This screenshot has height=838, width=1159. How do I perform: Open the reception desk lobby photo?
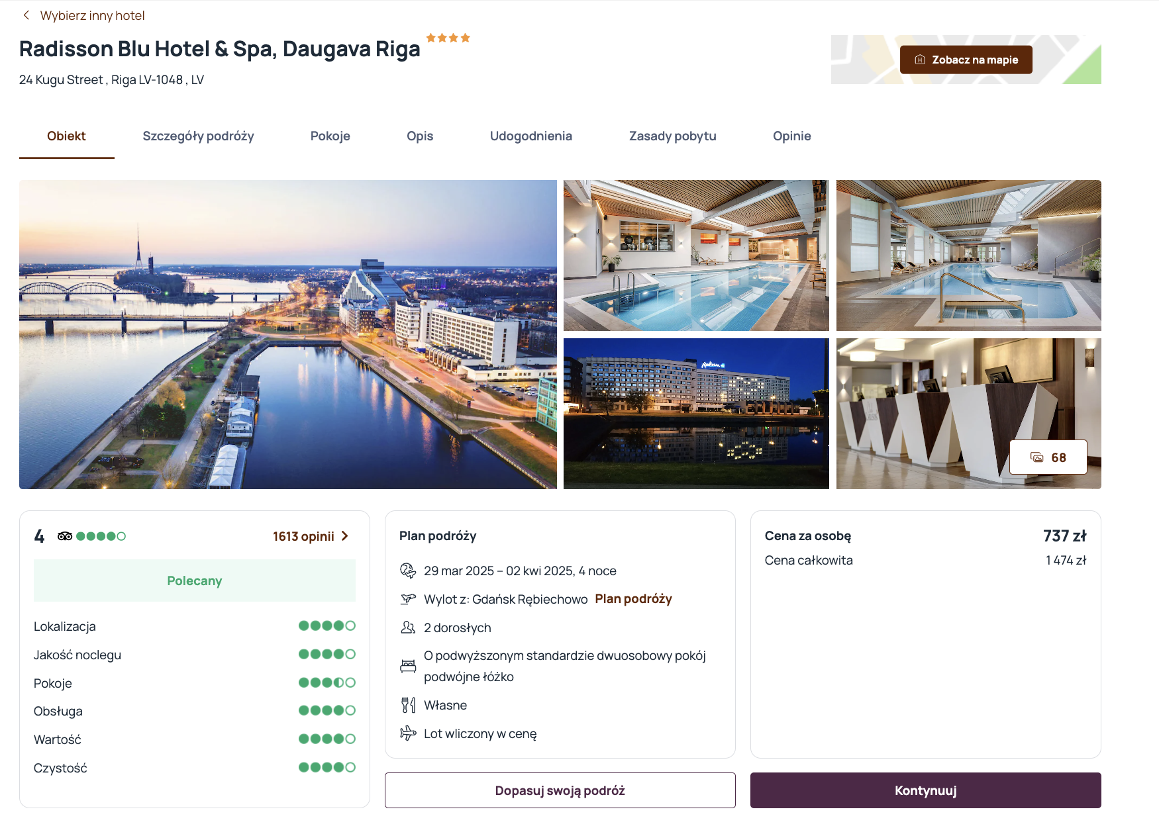969,414
